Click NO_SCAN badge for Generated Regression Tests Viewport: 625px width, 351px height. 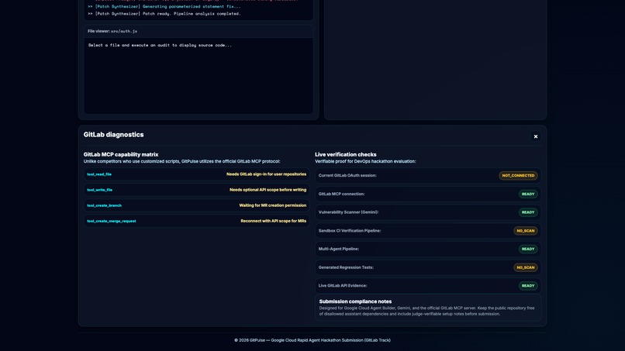point(525,267)
